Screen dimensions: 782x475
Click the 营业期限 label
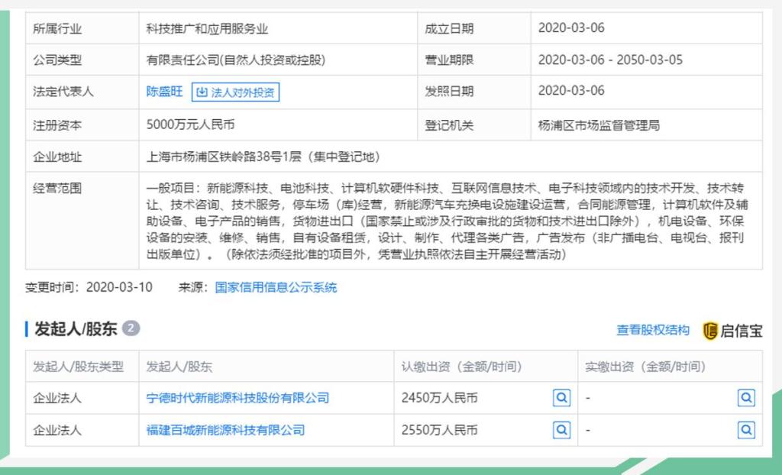pyautogui.click(x=449, y=60)
